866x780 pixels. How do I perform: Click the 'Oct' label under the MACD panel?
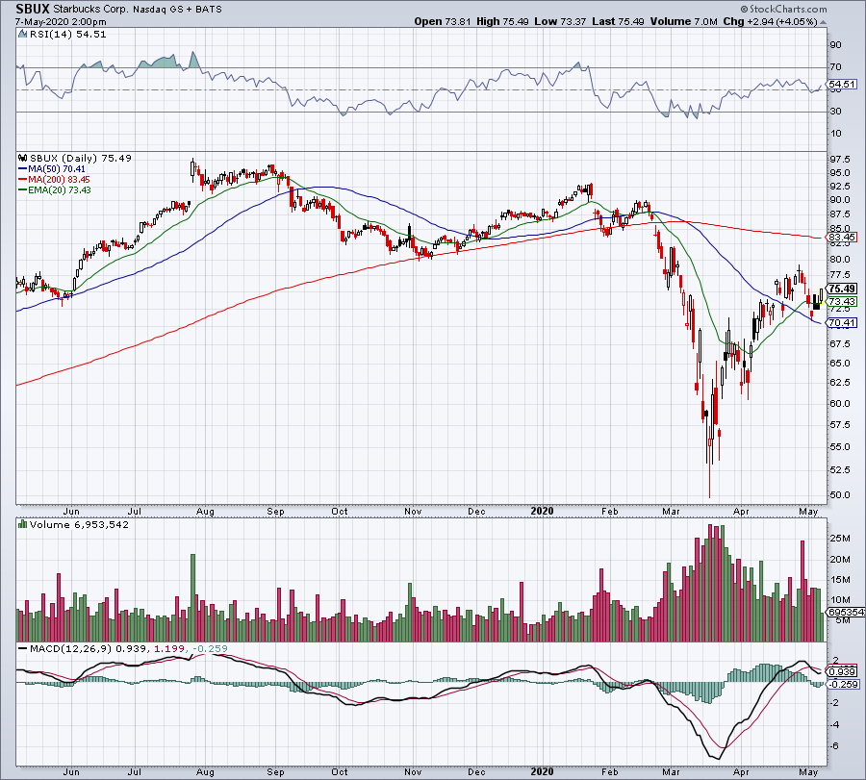339,771
